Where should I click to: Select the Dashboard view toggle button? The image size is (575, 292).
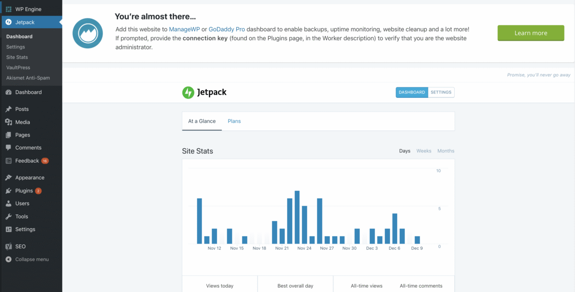click(412, 93)
